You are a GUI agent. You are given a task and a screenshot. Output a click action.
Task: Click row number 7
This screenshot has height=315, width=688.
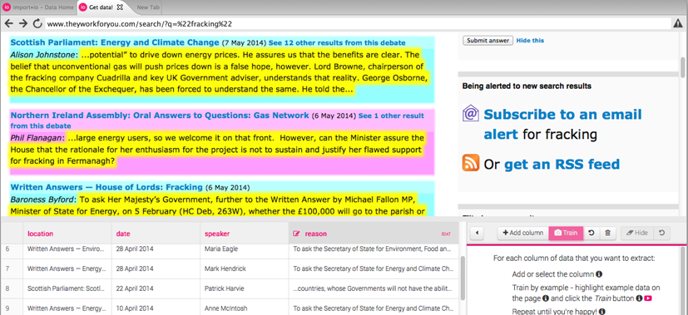tap(7, 268)
